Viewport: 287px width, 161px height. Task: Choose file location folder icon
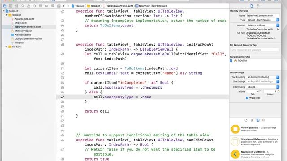278,29
